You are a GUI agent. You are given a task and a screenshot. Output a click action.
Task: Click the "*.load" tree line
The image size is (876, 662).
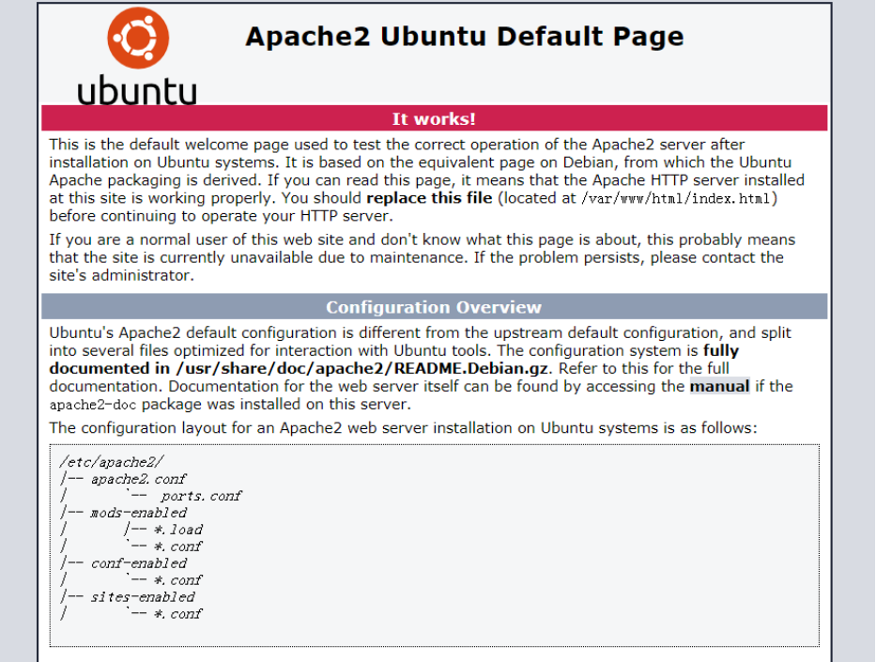178,529
